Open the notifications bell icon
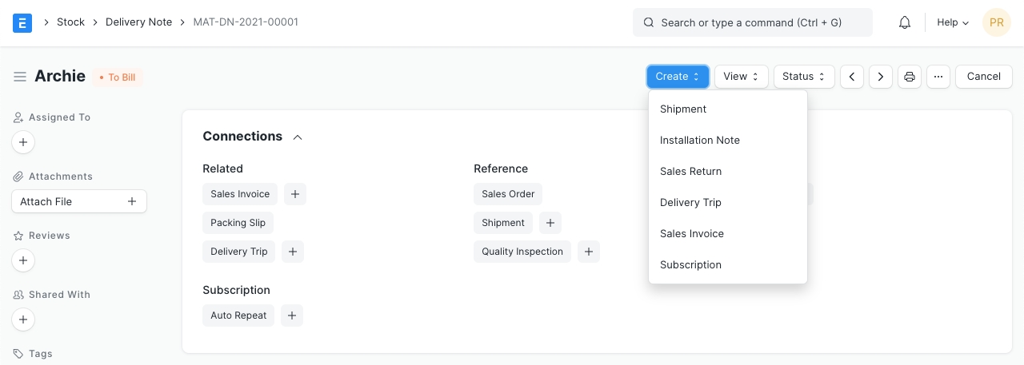 [x=905, y=22]
